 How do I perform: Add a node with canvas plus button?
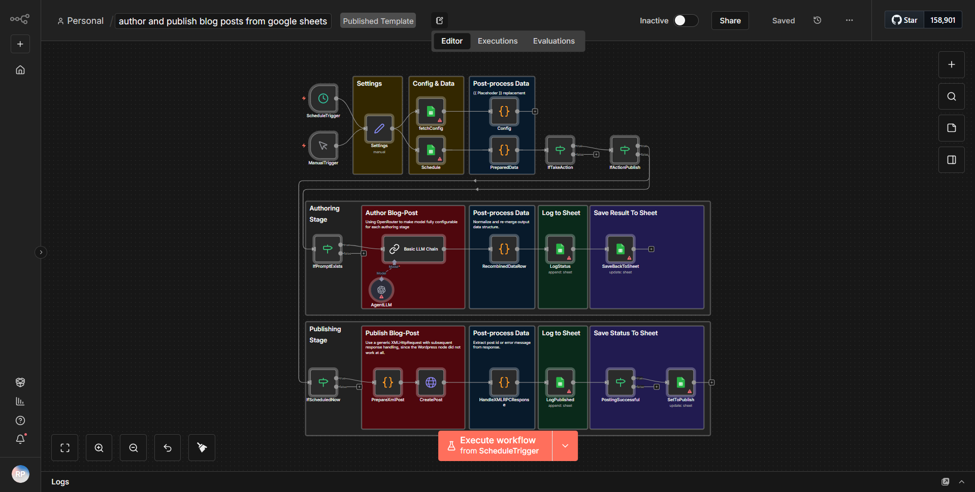pos(952,65)
